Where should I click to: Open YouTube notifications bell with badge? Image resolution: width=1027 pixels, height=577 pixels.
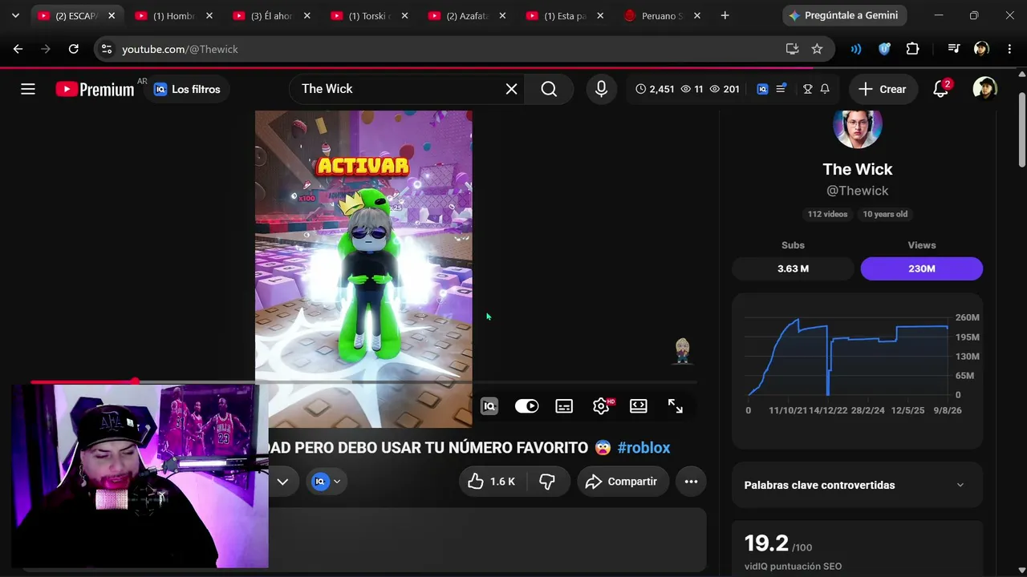coord(941,89)
